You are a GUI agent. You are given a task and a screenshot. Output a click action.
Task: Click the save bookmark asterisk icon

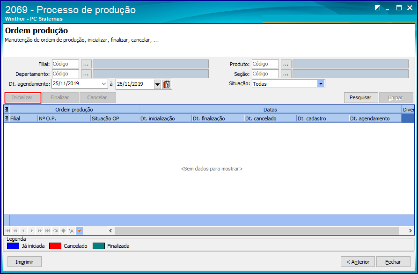pos(64,231)
